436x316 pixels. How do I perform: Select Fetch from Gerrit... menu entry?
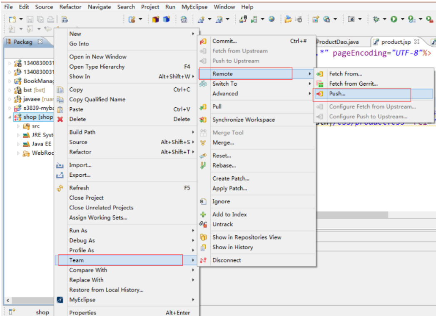pyautogui.click(x=374, y=84)
